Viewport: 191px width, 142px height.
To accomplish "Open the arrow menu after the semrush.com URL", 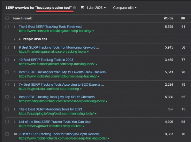I will tap(93, 31).
